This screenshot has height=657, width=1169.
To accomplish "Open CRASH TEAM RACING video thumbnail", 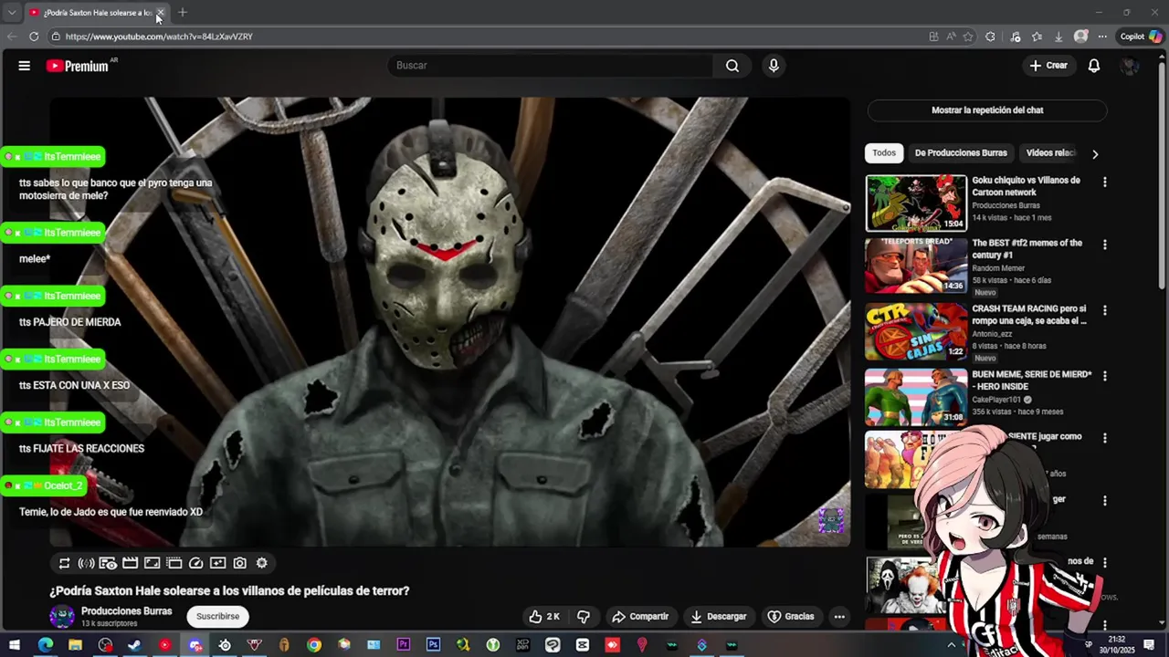I will [x=916, y=332].
